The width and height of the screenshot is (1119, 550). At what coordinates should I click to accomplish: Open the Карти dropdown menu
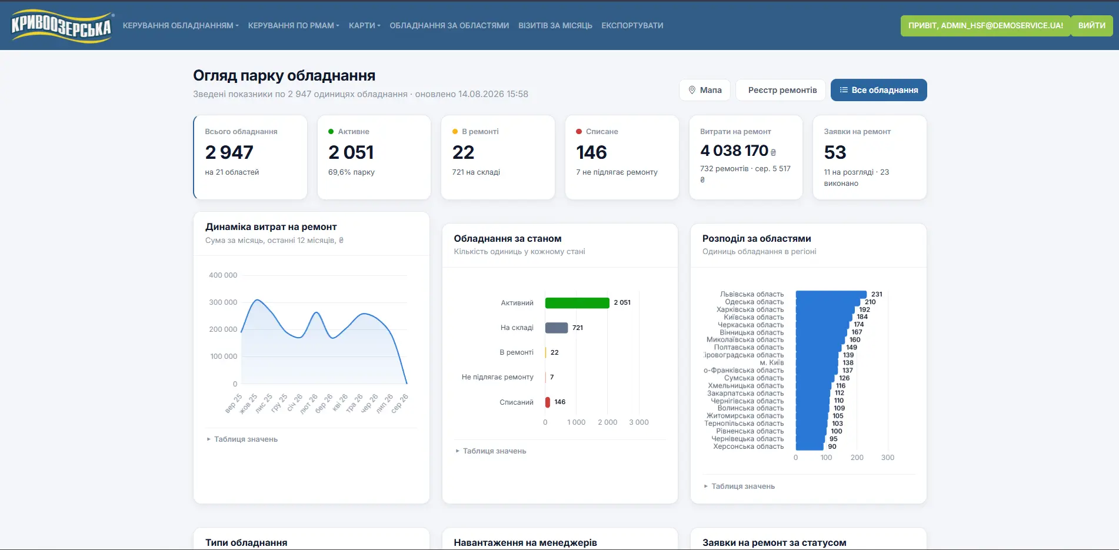[x=365, y=25]
